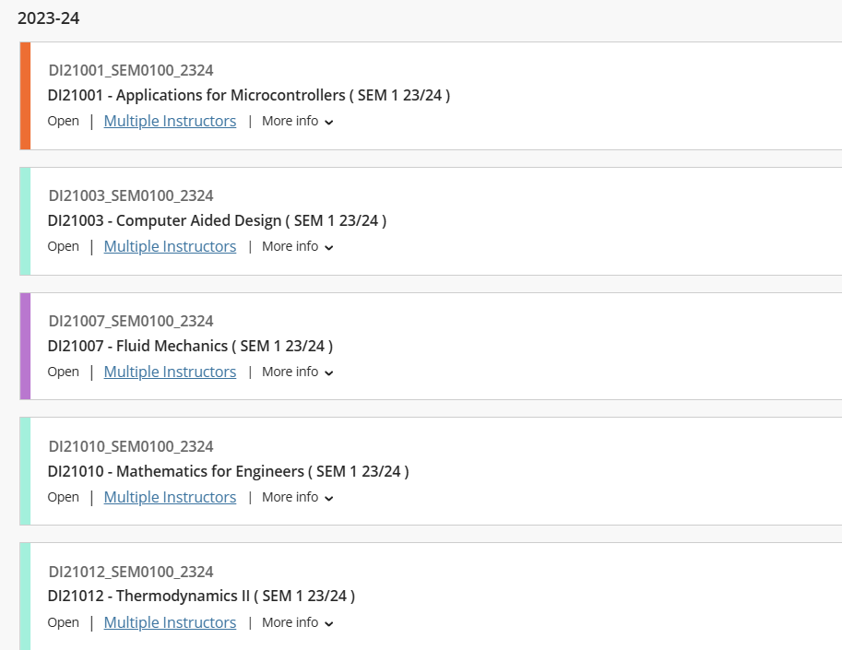
Task: Open DI21001 - Applications for Microcontrollers course
Action: [249, 95]
